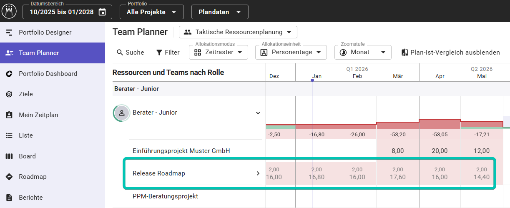Collapse the Berater - Junior resource row
This screenshot has height=208, width=510.
(258, 113)
